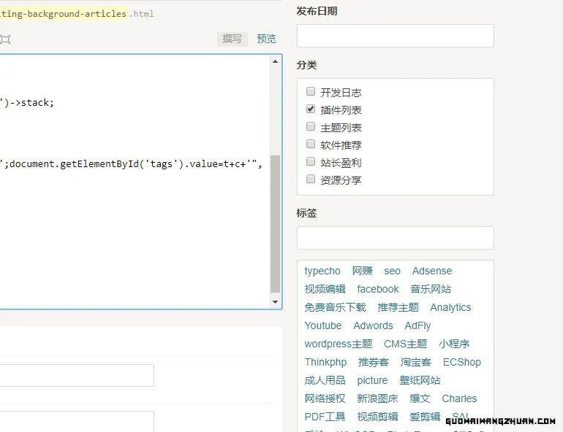Click the second custom field input below editor
This screenshot has width=563, height=432.
[x=77, y=421]
